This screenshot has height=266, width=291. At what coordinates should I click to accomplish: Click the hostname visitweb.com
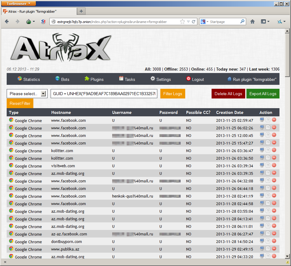tap(63, 166)
